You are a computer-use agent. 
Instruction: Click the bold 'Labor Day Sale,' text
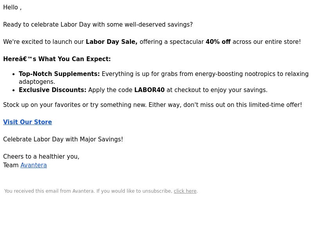tap(112, 42)
